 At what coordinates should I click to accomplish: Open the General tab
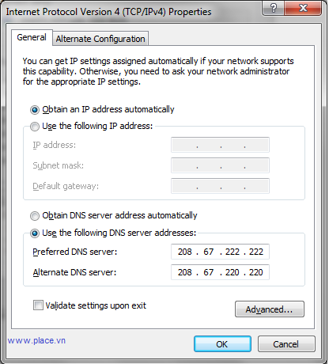32,37
